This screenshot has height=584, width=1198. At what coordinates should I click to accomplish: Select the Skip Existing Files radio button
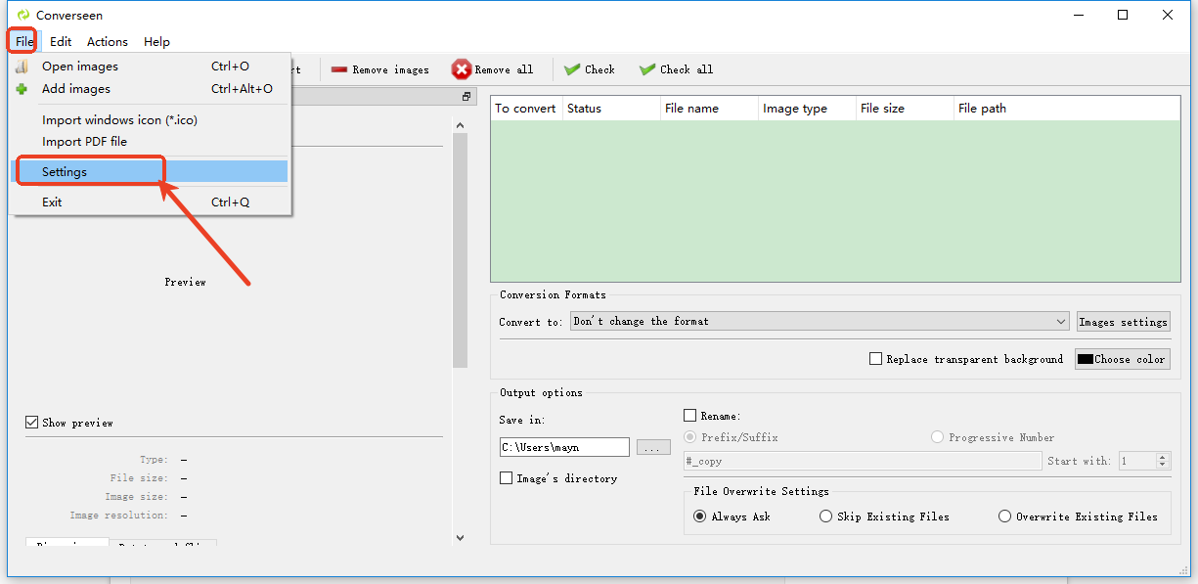826,517
